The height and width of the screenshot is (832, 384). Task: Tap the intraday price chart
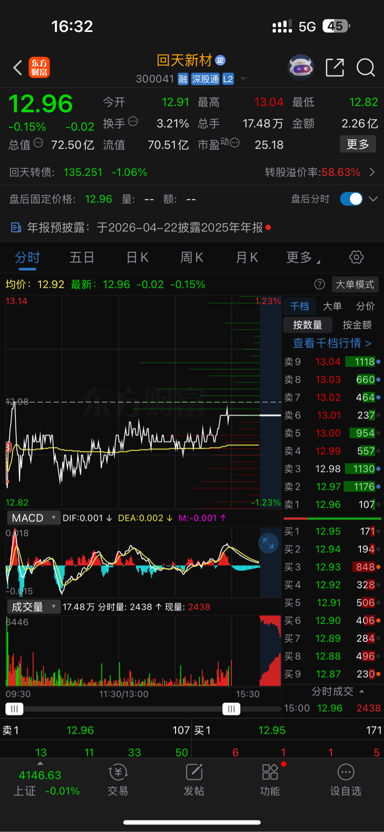click(143, 402)
